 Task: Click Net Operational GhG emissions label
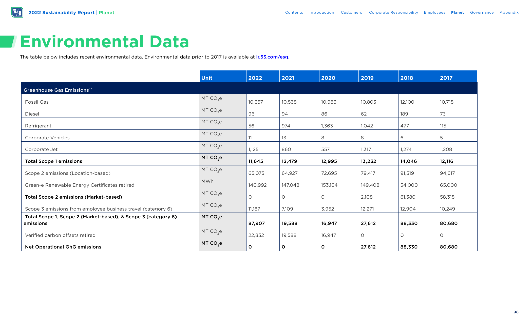click(x=63, y=247)
